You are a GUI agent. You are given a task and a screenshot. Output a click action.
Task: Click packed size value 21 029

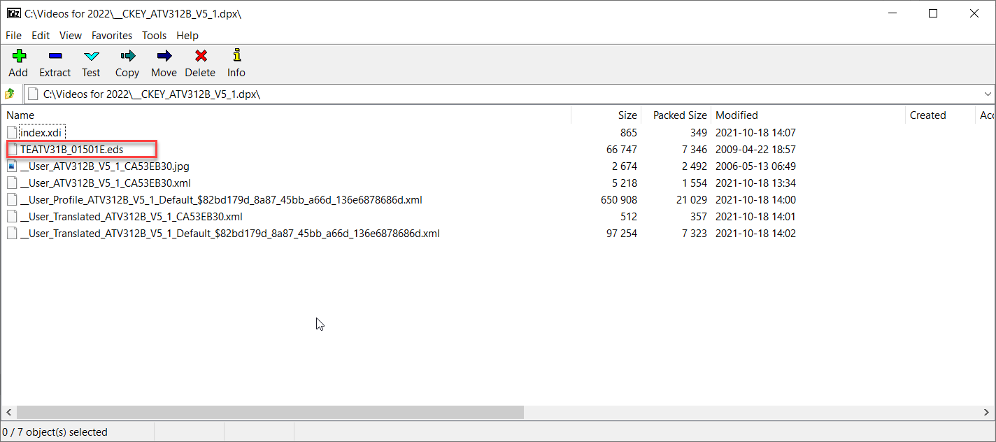[x=691, y=200]
